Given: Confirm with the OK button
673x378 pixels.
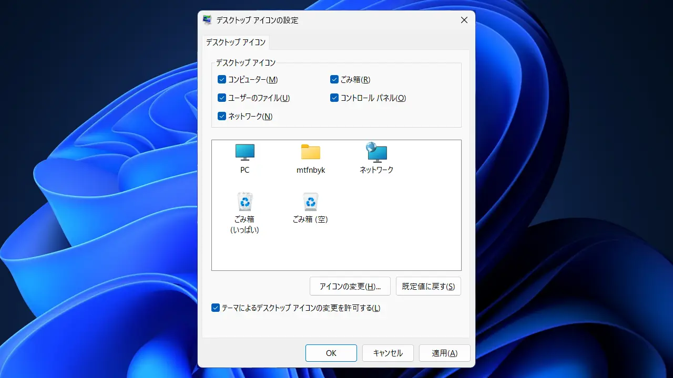Looking at the screenshot, I should (x=331, y=353).
